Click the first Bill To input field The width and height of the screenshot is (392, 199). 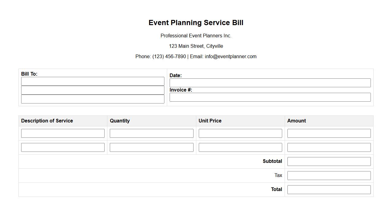pyautogui.click(x=93, y=81)
